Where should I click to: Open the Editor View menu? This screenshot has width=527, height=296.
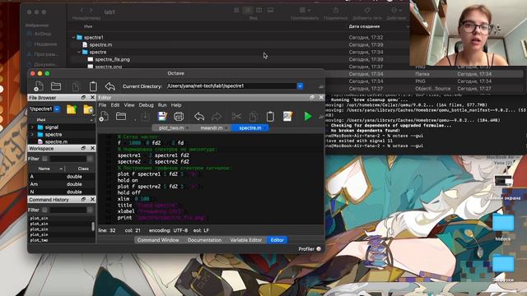click(129, 105)
